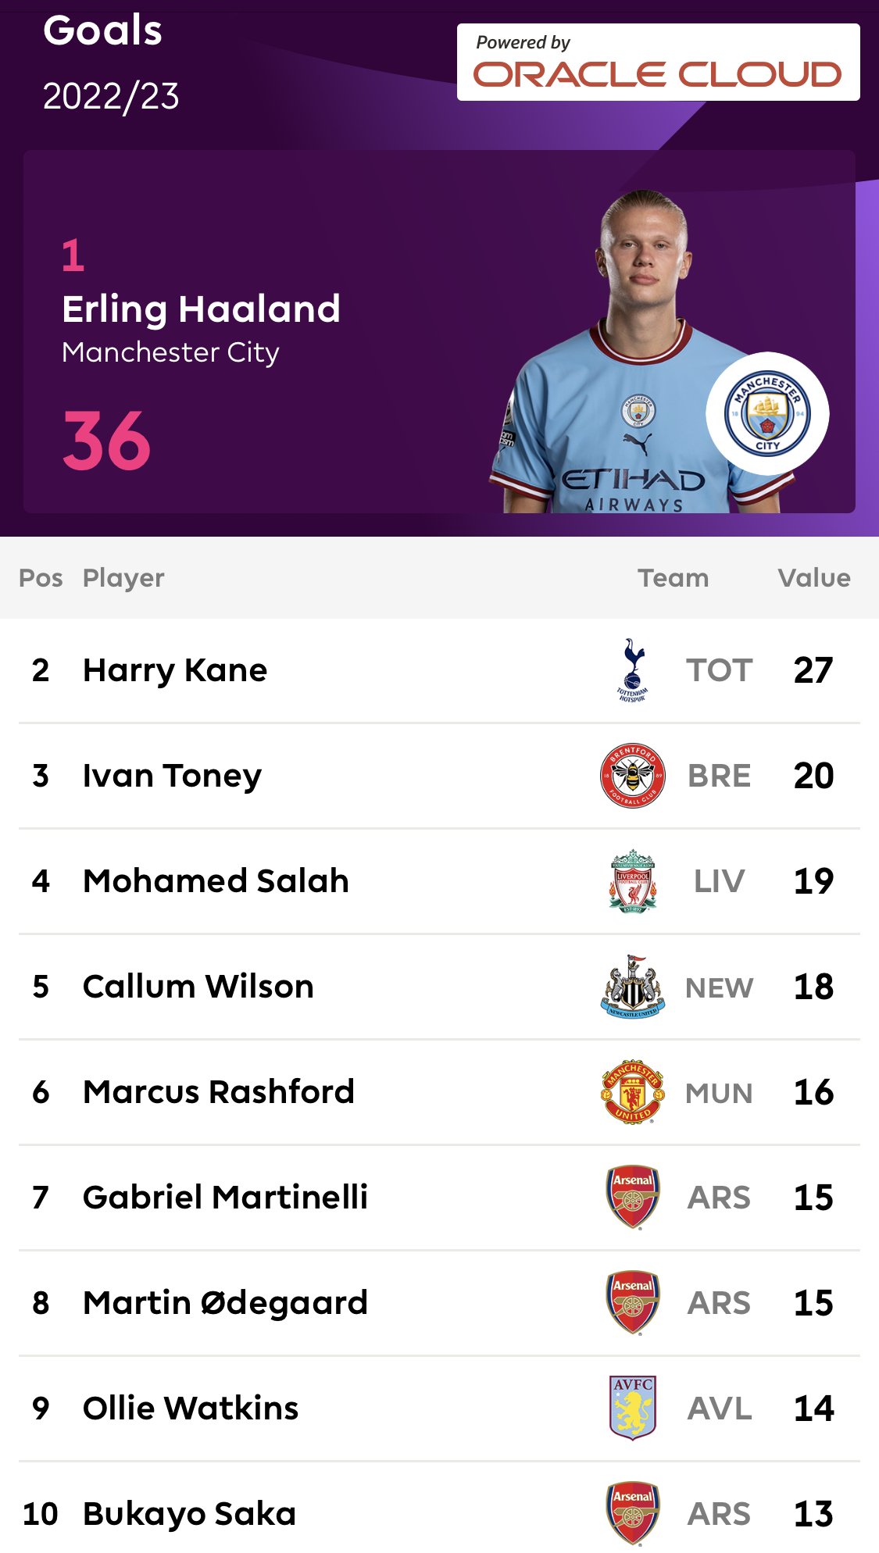The image size is (879, 1553).
Task: Click the Value column header
Action: pyautogui.click(x=814, y=578)
